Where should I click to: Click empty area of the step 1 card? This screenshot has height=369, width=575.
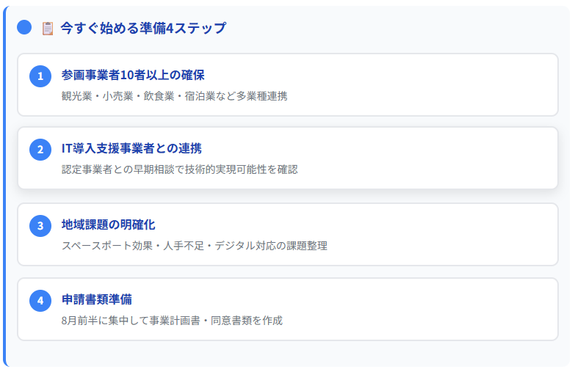tap(422, 85)
